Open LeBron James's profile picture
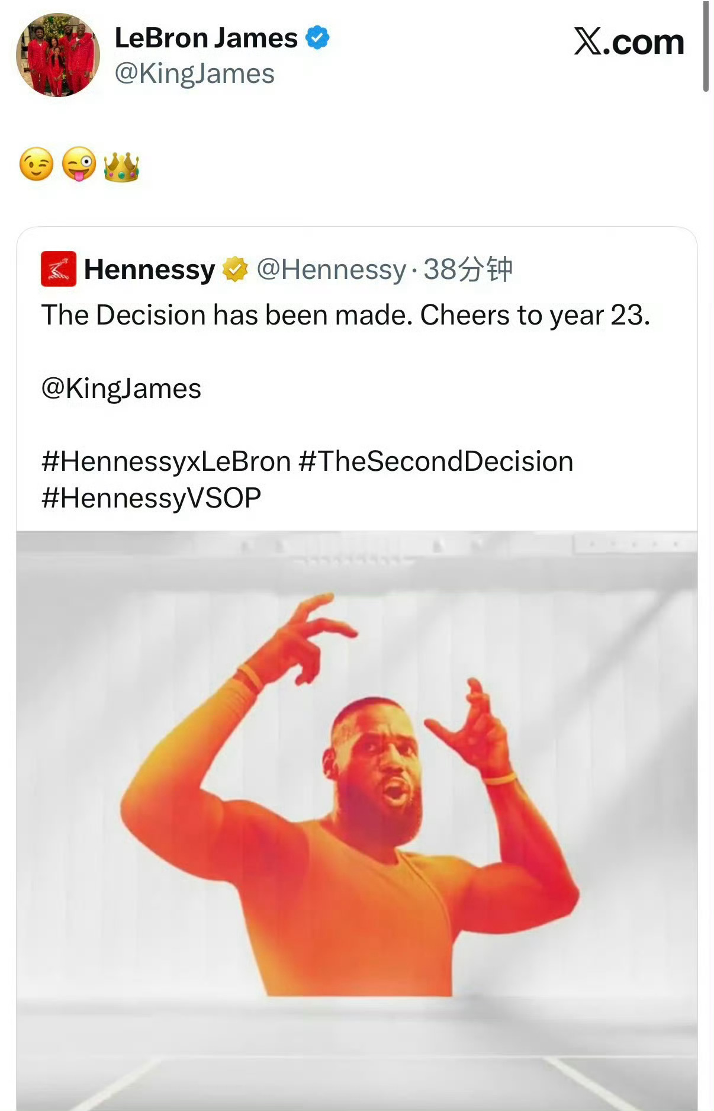 [57, 55]
